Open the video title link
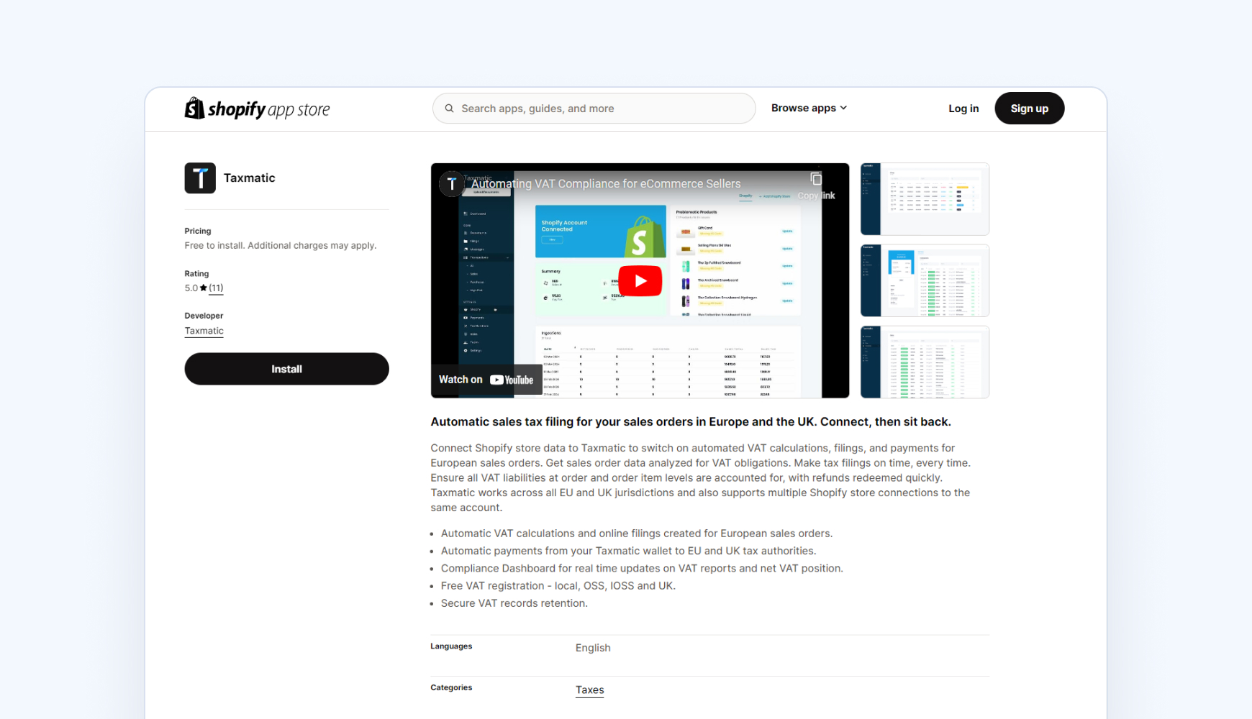Image resolution: width=1252 pixels, height=719 pixels. point(606,184)
